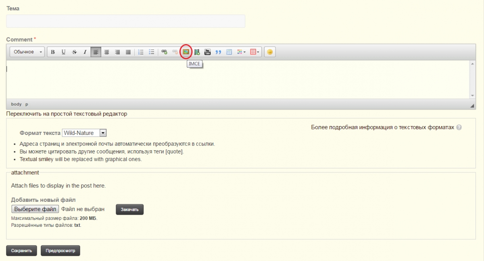Click the Тема subject input field
Screen dimensions: 484x261
[125, 21]
